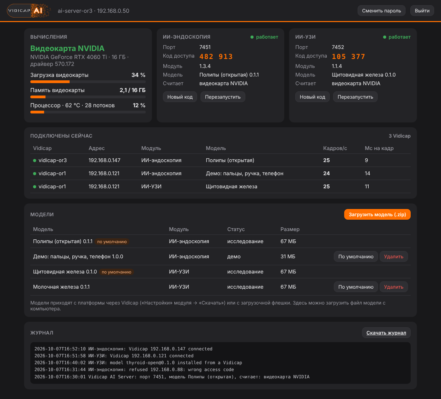441x399 pixels.
Task: Click «Щитовидная железа» in the connections table
Action: 232,187
